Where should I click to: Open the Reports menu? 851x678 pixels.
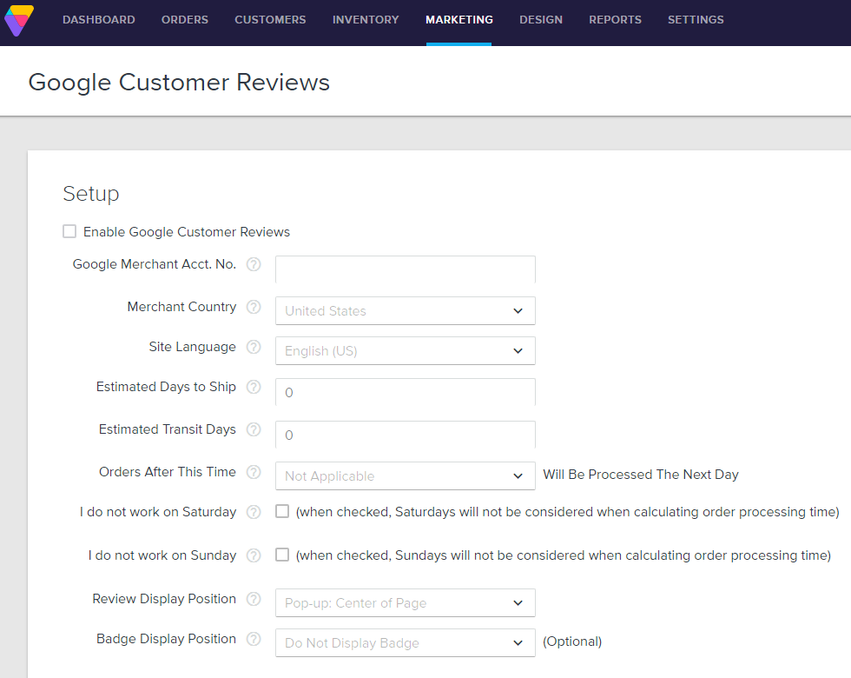point(616,20)
